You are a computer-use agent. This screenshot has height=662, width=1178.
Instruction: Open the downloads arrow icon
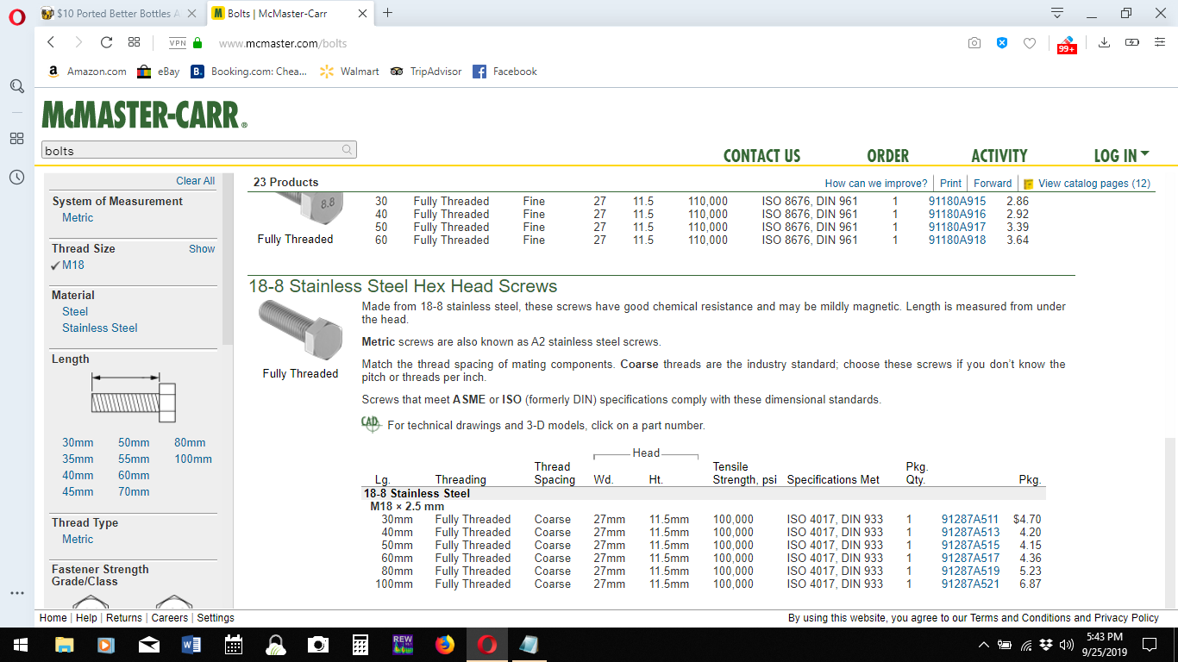[1104, 42]
